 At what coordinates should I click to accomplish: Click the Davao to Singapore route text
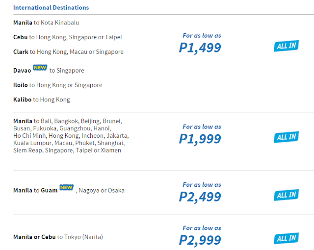pos(49,69)
